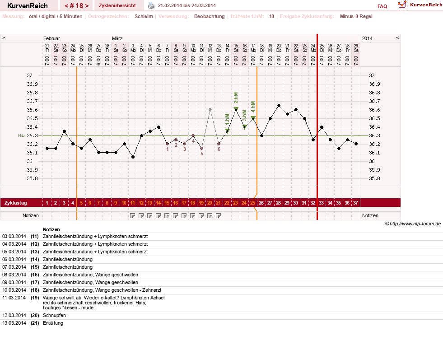Click the 4.hM green triangle marker
Image resolution: width=443 pixels, height=350 pixels.
click(x=253, y=117)
